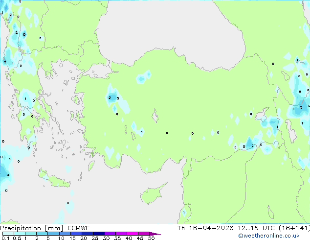
Task: Click the Crete island on the map
Action: click(x=54, y=179)
